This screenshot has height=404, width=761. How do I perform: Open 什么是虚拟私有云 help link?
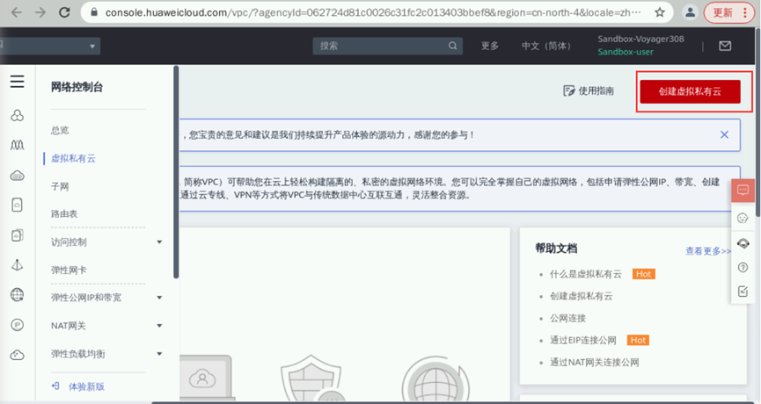tap(585, 274)
